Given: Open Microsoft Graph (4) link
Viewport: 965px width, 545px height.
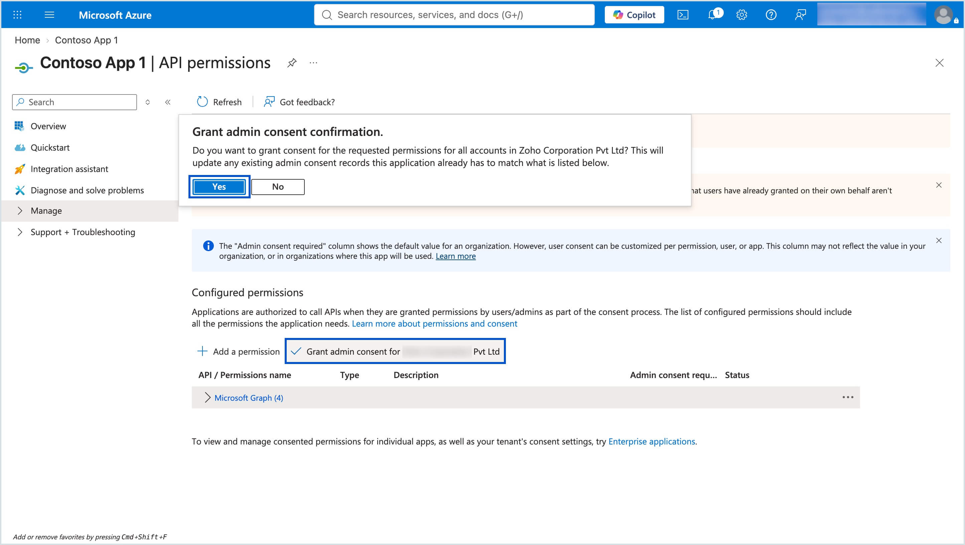Looking at the screenshot, I should pyautogui.click(x=249, y=398).
